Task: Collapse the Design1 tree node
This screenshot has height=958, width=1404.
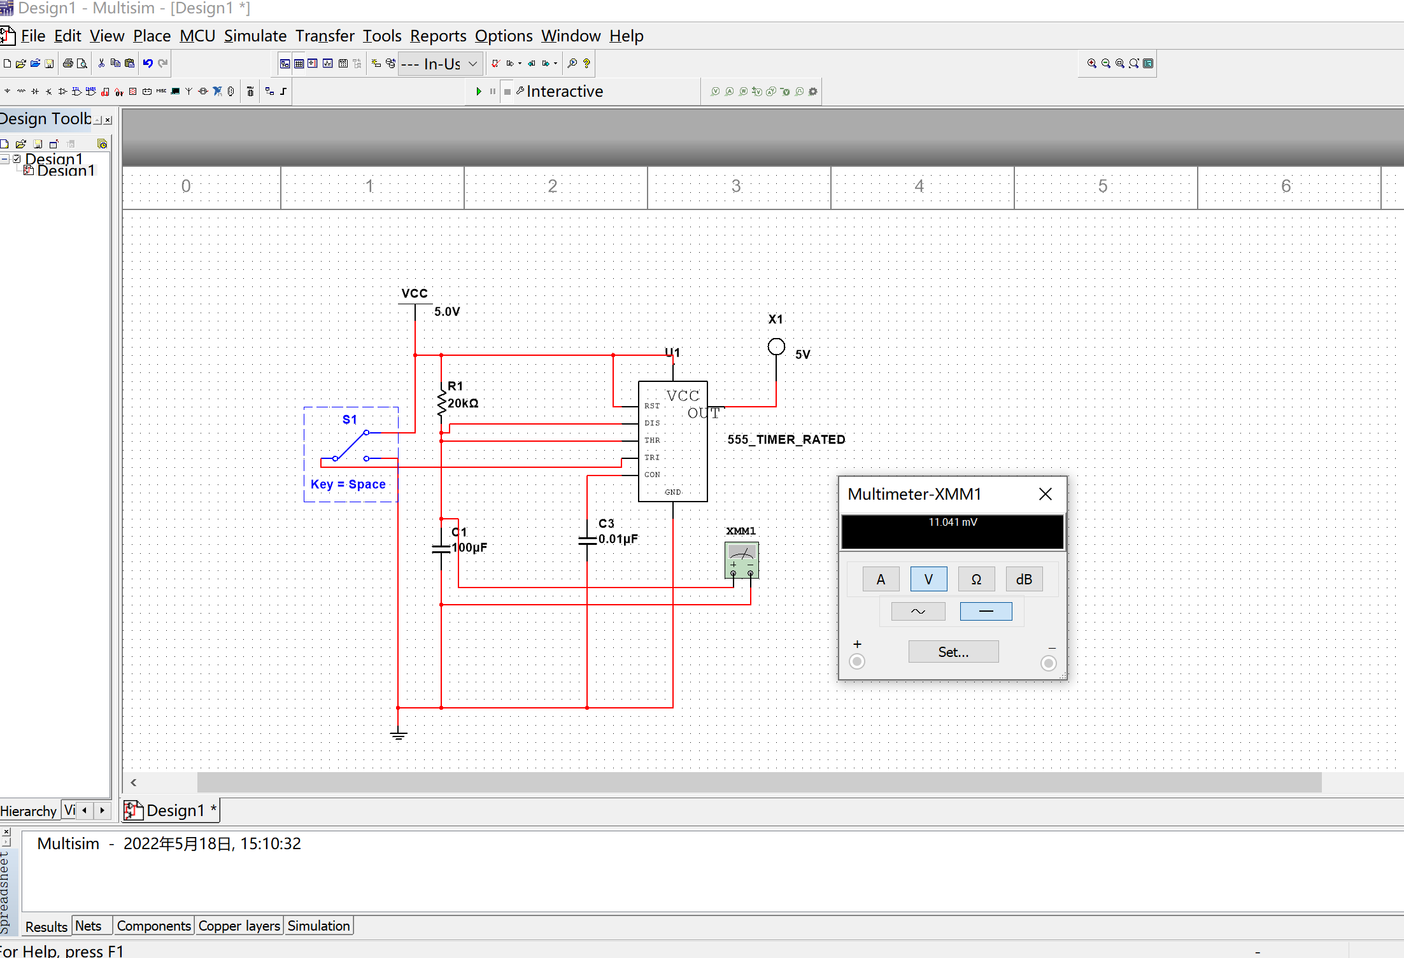Action: point(5,158)
